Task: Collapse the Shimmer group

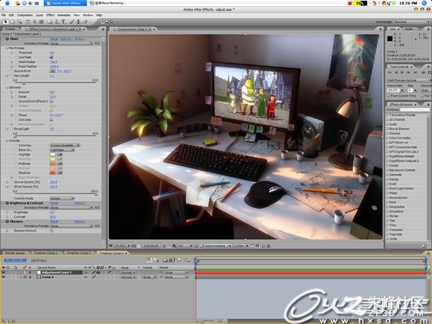Action: tap(7, 88)
